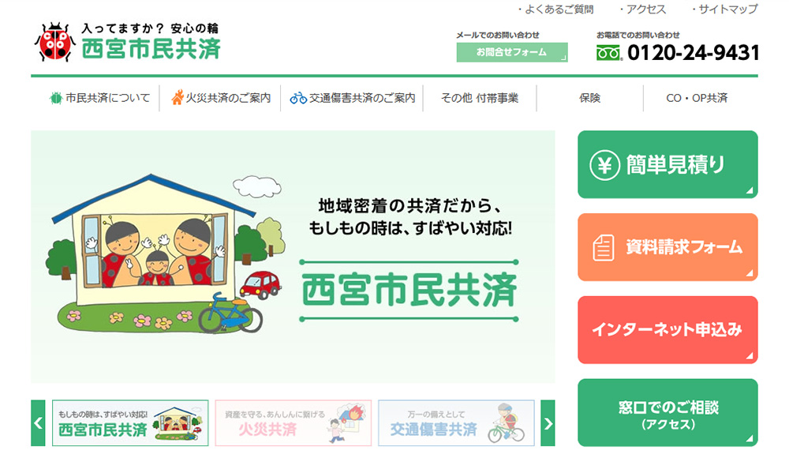
Task: Advance carousel with right arrow
Action: (548, 423)
